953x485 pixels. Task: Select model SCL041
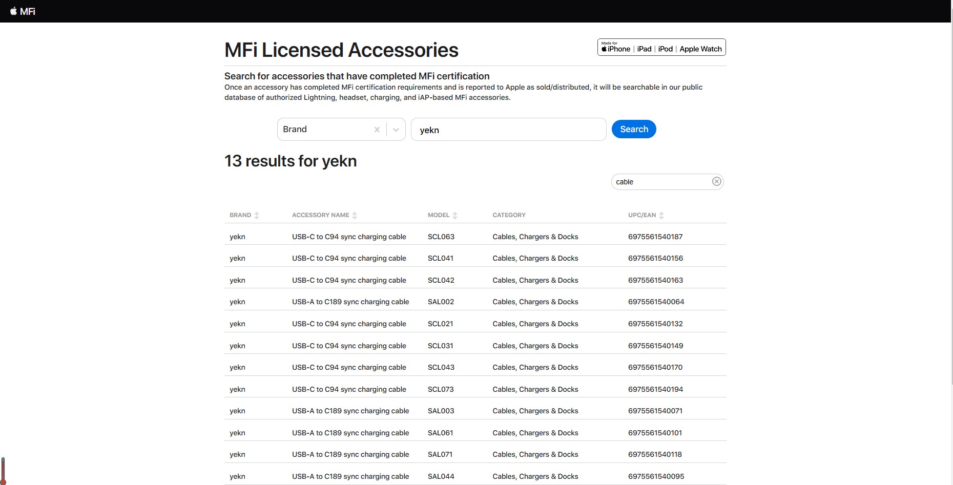[441, 258]
